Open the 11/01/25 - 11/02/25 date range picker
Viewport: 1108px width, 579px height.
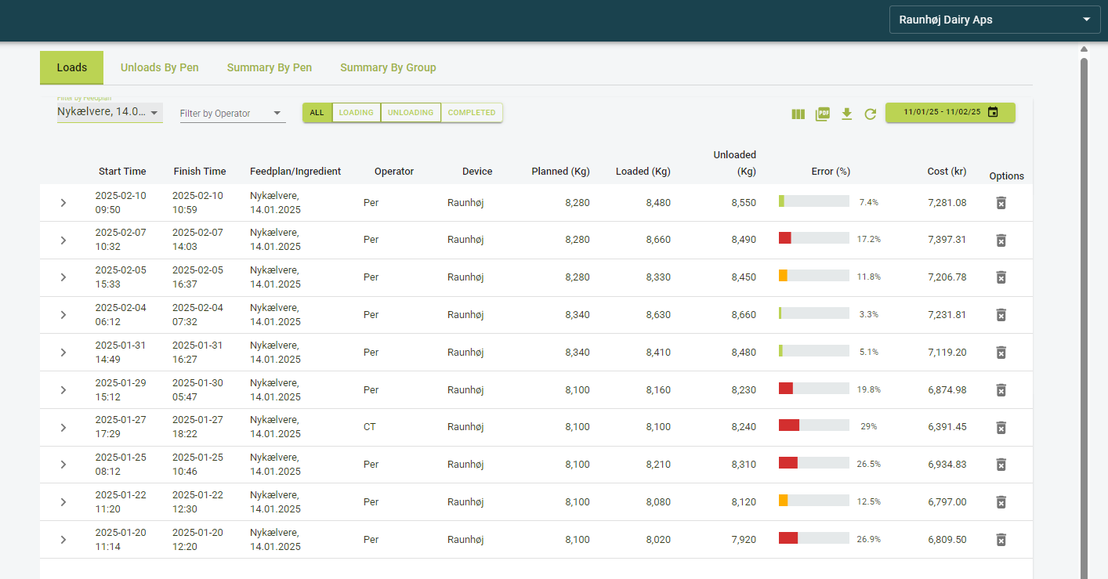(950, 112)
